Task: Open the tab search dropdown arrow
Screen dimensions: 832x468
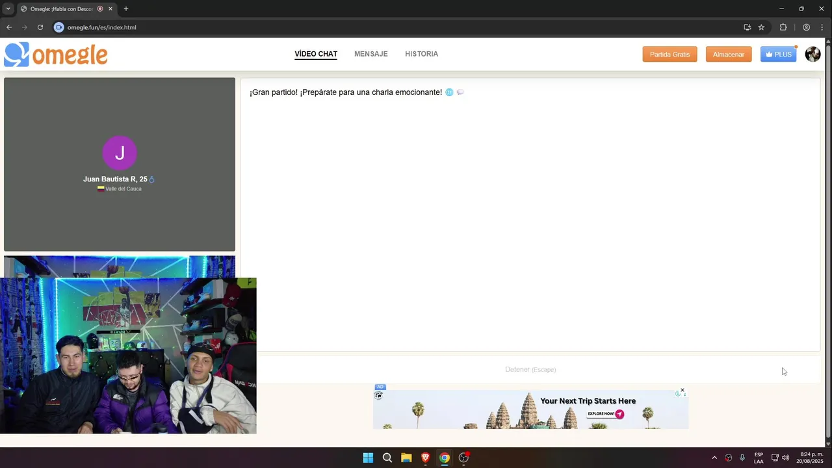Action: [x=8, y=8]
